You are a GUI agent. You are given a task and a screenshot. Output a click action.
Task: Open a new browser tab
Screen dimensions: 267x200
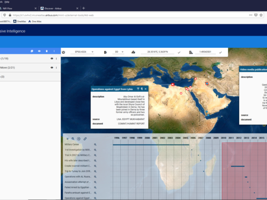click(x=83, y=8)
